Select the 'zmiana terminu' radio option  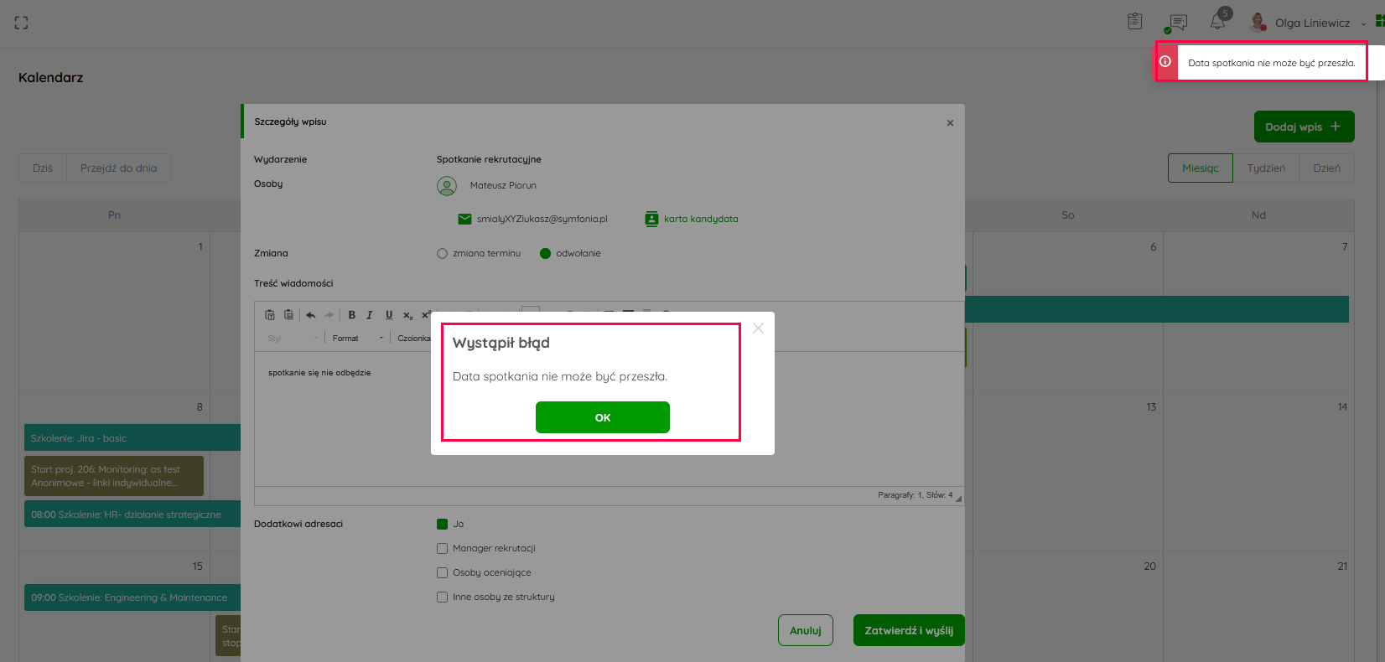click(442, 253)
